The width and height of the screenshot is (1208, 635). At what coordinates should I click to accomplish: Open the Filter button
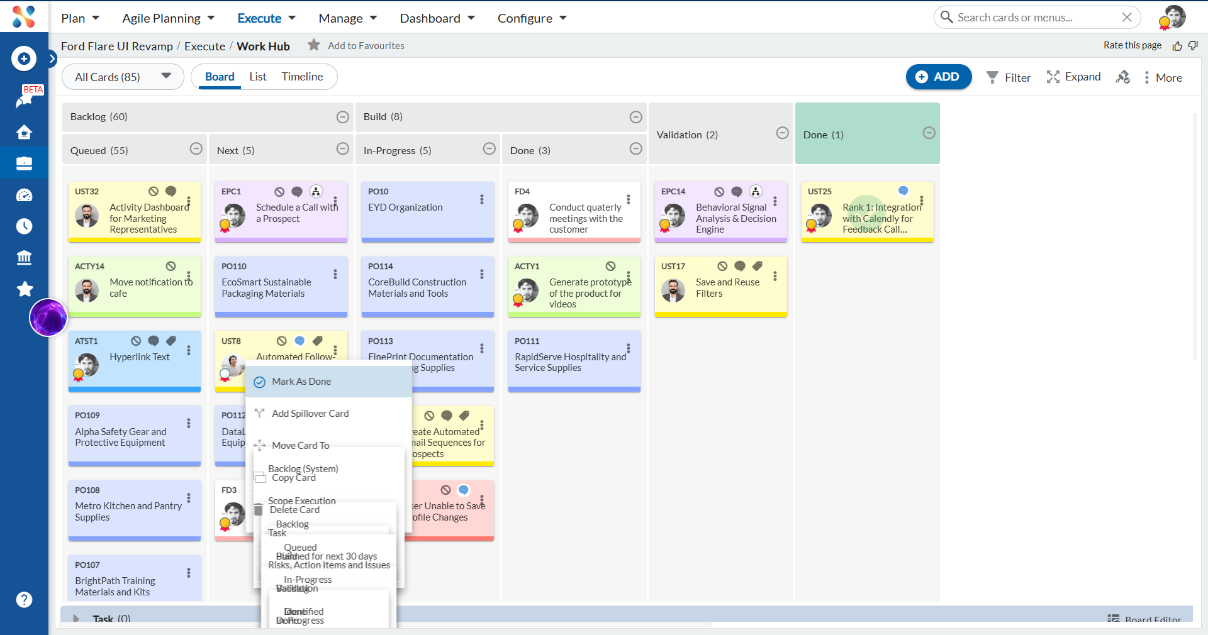point(1009,77)
